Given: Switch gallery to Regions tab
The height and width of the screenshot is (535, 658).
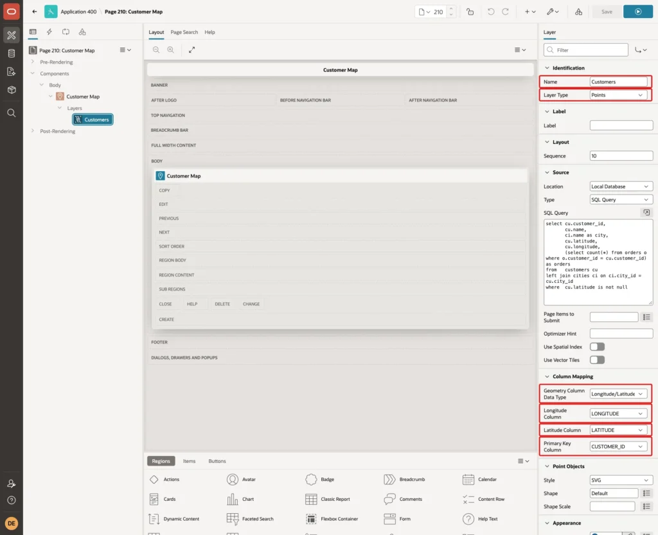Looking at the screenshot, I should (x=161, y=461).
